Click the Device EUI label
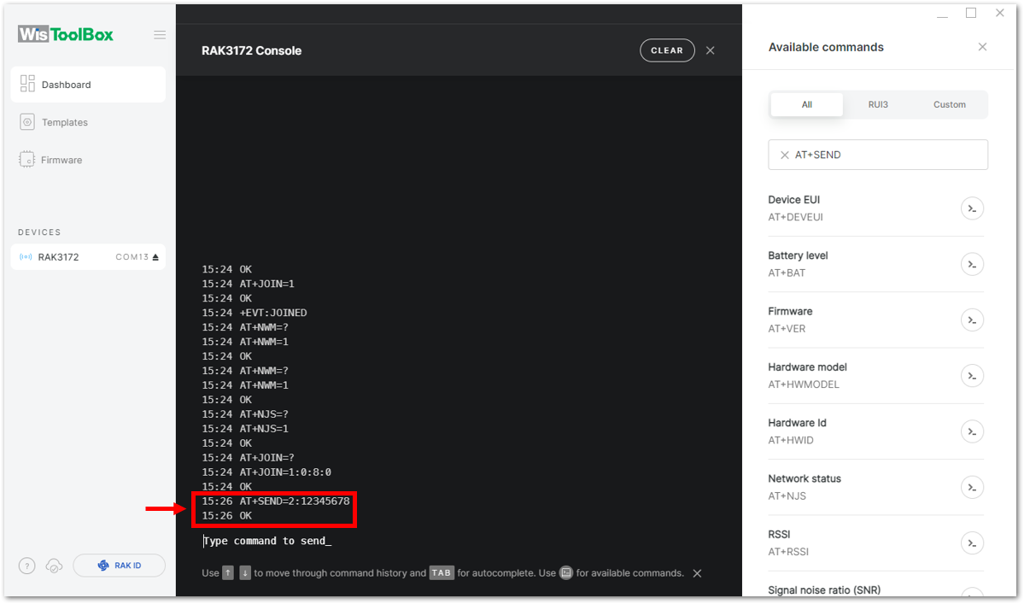The height and width of the screenshot is (604, 1024). (x=793, y=200)
